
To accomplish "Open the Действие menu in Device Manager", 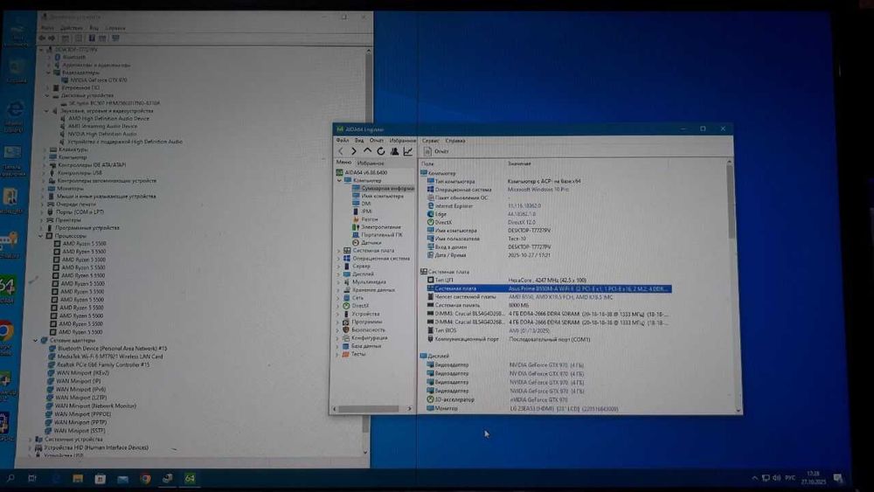I will [71, 27].
